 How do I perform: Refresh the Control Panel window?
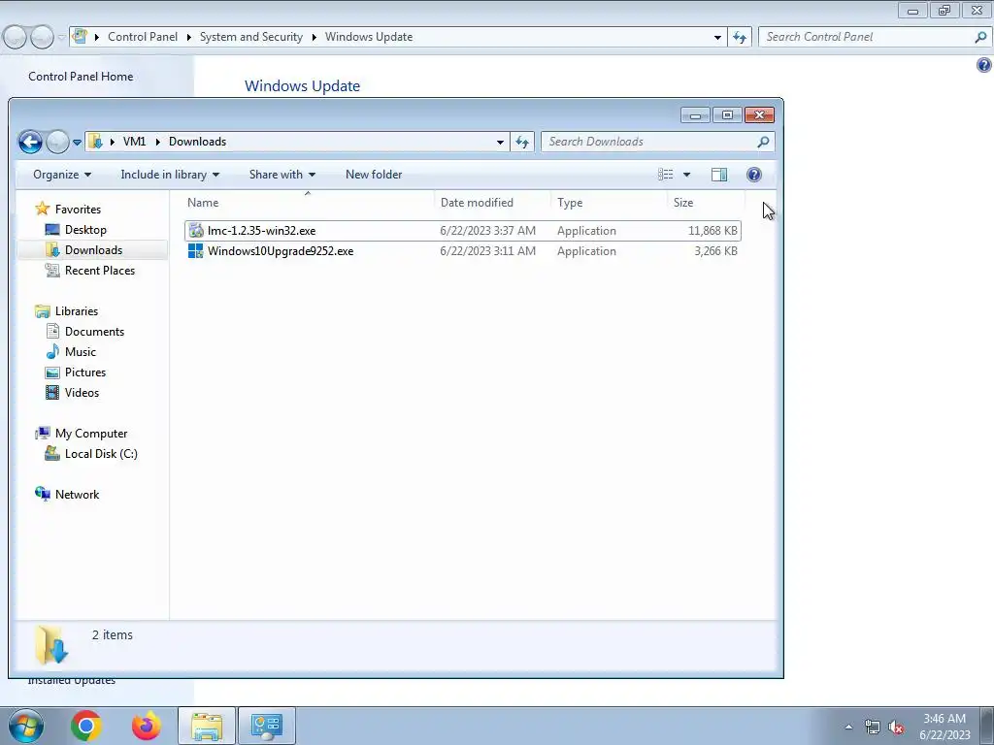coord(739,37)
